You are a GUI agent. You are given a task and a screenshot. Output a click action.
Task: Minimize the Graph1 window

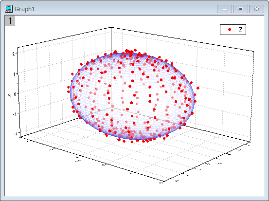point(224,9)
